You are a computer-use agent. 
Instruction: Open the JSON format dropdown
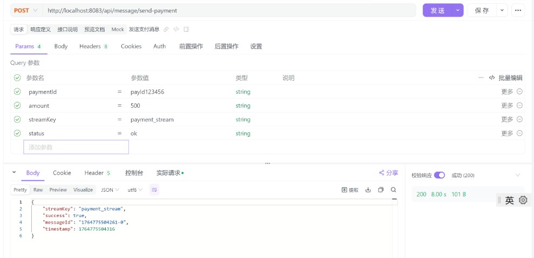coord(110,190)
